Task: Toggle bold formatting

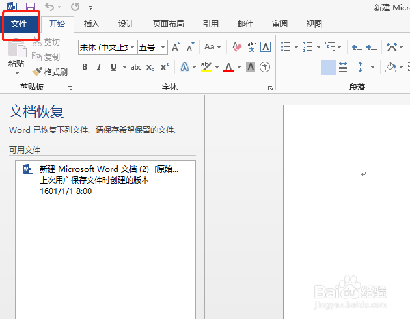Action: pos(85,67)
